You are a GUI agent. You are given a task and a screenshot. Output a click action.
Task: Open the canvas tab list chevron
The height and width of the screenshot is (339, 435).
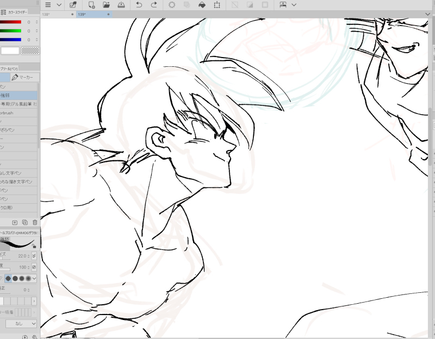[427, 14]
